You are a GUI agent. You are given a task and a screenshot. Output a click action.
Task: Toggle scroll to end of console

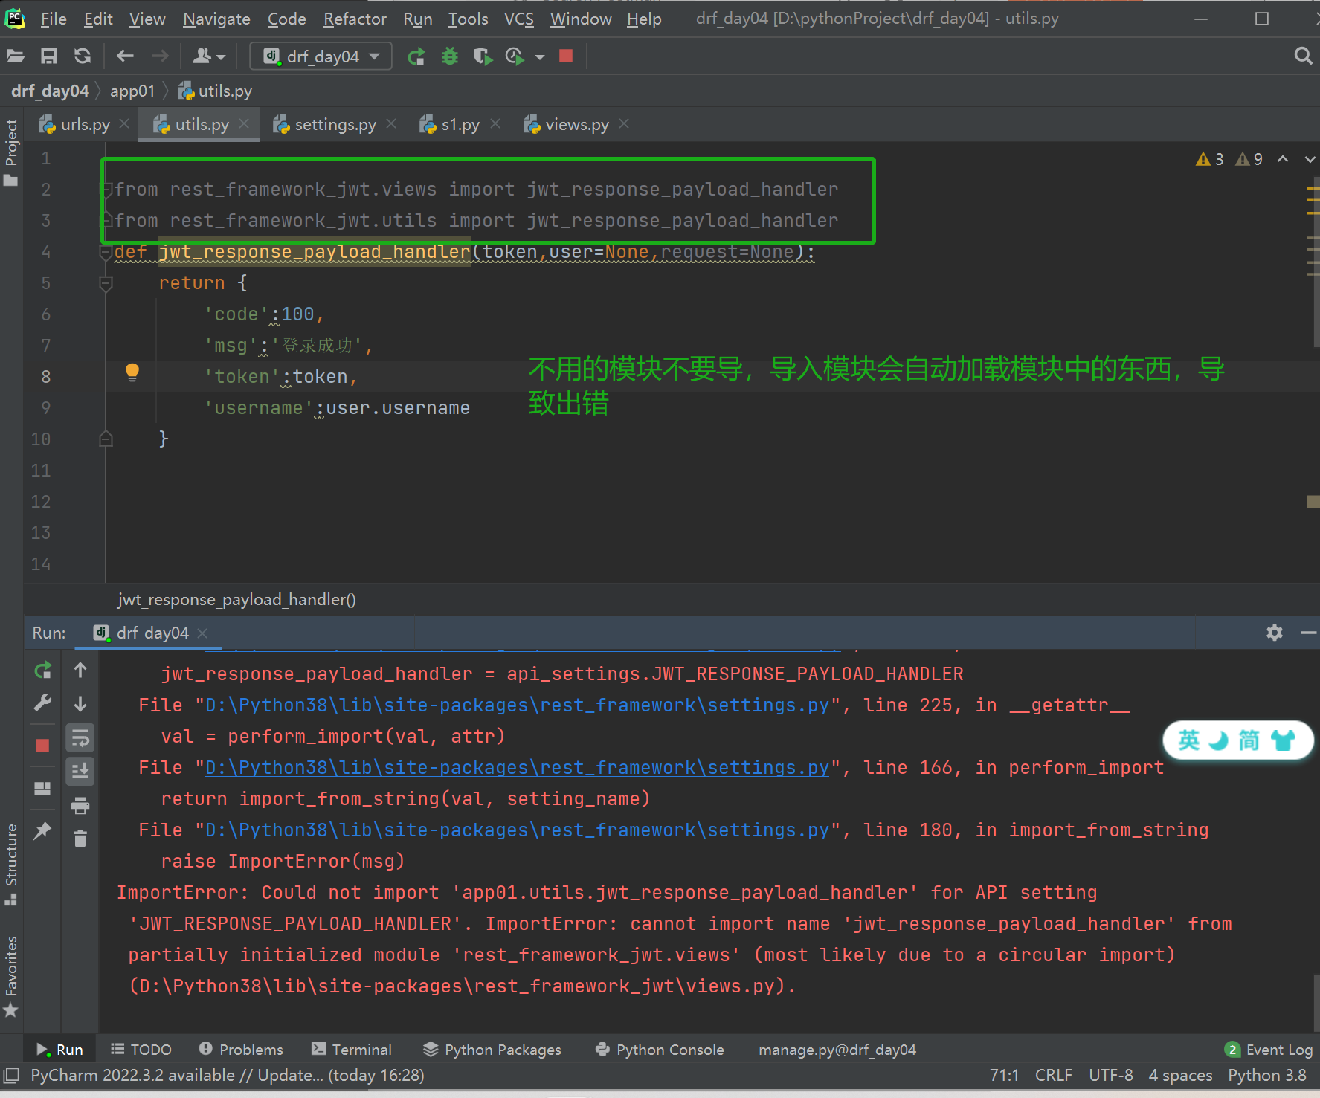80,772
